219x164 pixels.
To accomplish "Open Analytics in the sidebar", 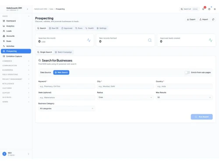I will point(16,26).
